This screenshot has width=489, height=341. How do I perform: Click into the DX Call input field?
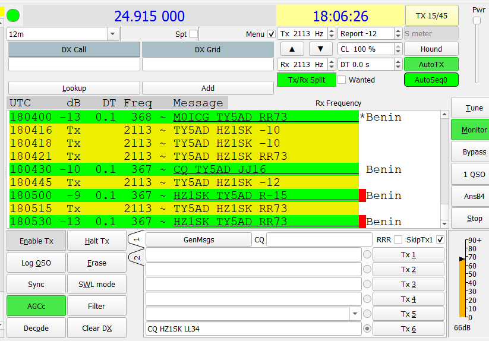[74, 65]
